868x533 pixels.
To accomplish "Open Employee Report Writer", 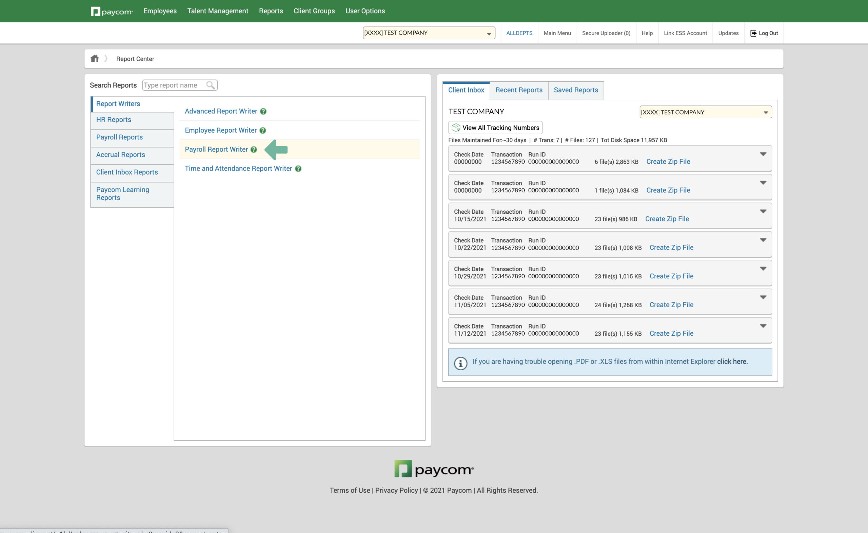I will click(221, 131).
